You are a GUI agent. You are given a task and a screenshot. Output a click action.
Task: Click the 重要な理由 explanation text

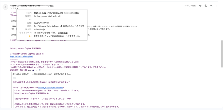(57, 36)
